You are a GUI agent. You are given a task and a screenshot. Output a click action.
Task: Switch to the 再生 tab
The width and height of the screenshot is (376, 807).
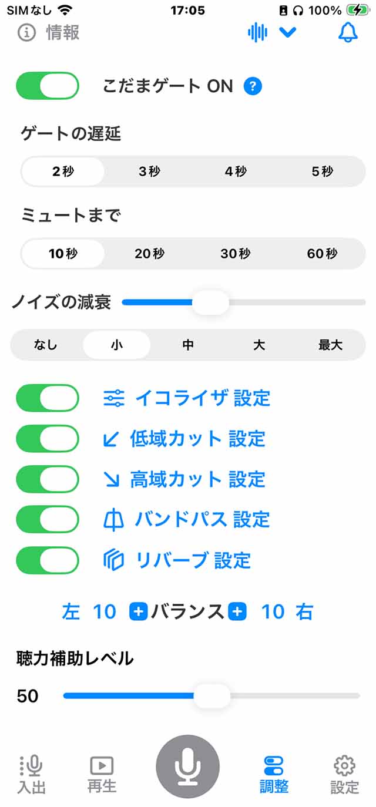[102, 774]
